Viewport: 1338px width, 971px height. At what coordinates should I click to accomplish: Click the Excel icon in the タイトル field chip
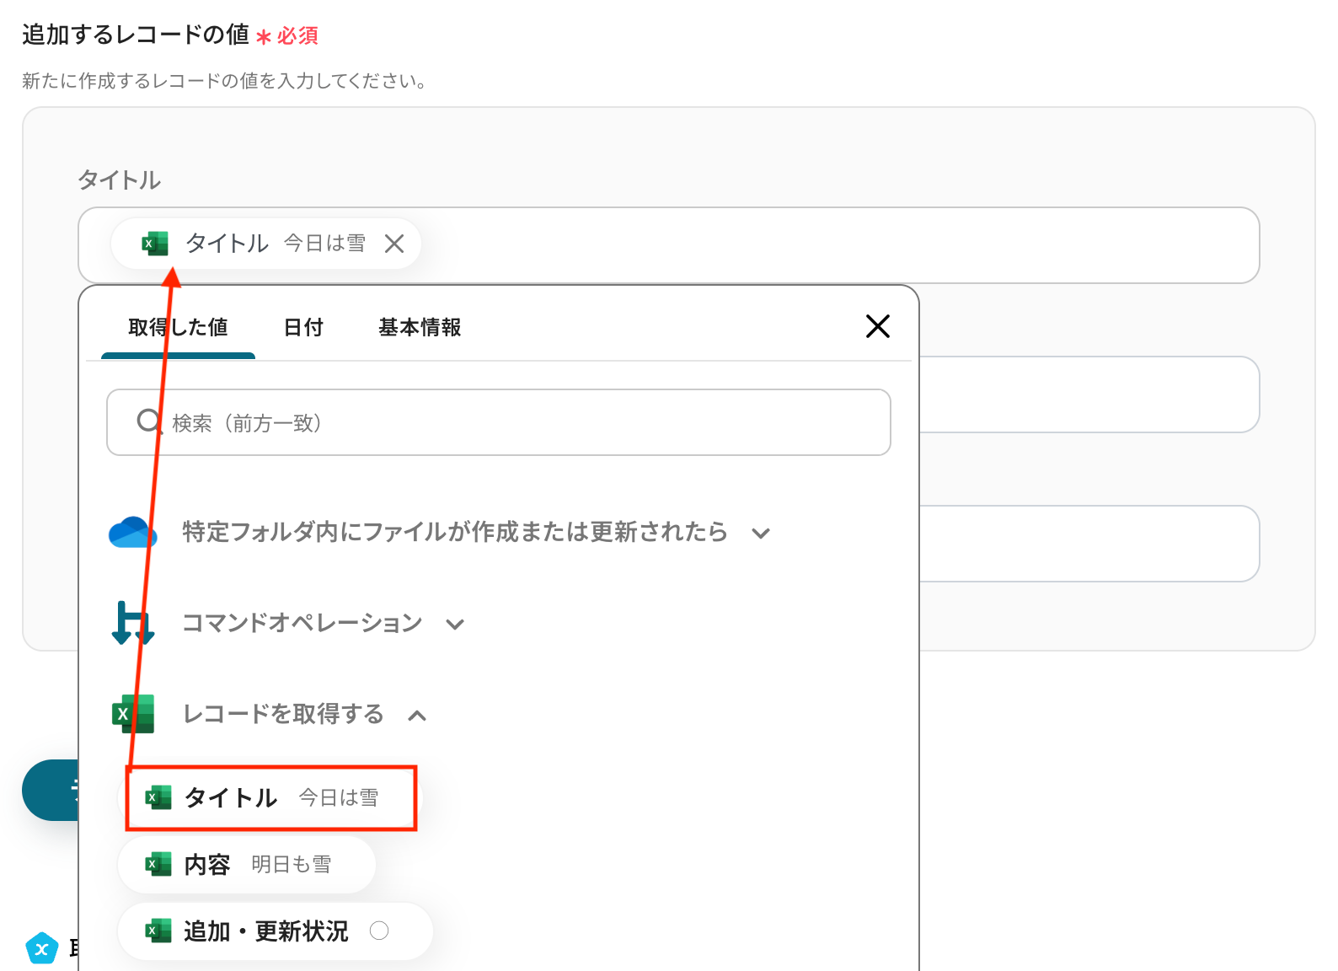(x=155, y=244)
